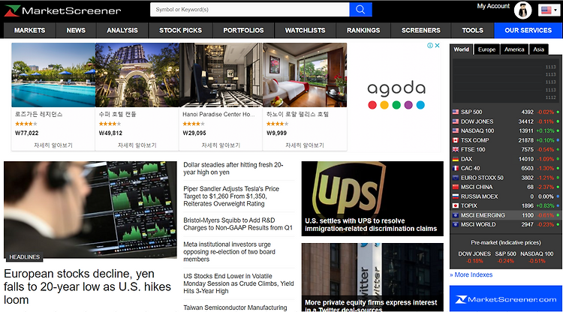This screenshot has width=563, height=312.
Task: Switch to the World indexes tab
Action: click(x=462, y=49)
